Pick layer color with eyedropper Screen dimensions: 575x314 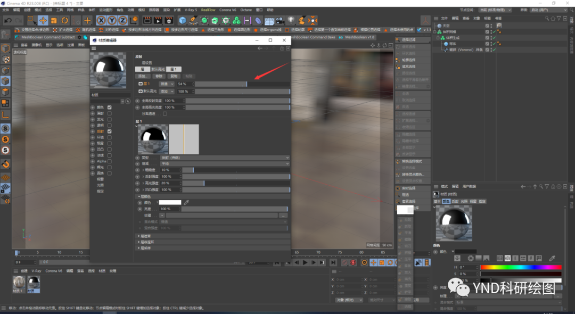[186, 202]
